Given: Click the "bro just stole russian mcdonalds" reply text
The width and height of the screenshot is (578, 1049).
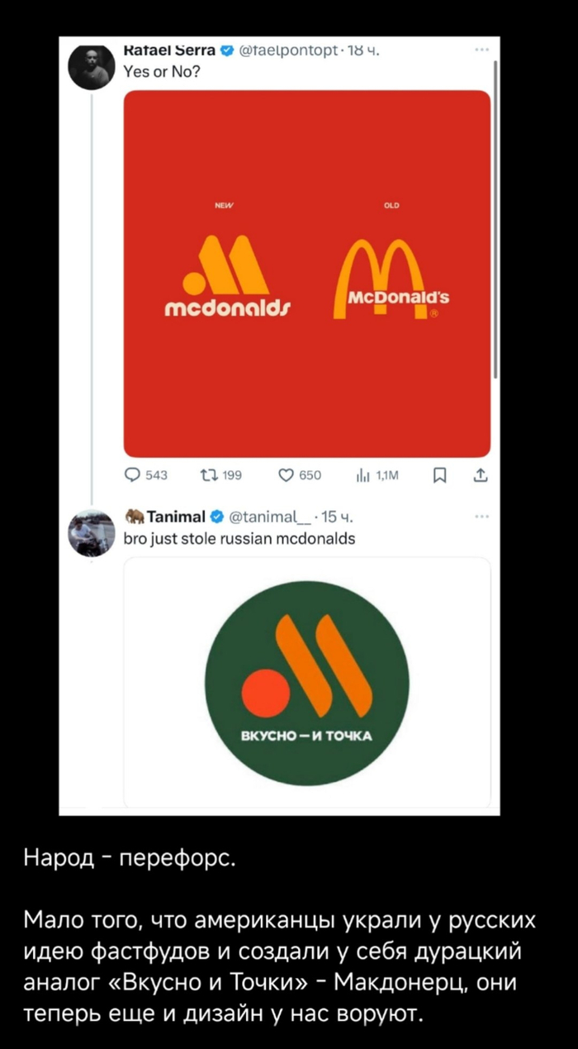Looking at the screenshot, I should (239, 539).
